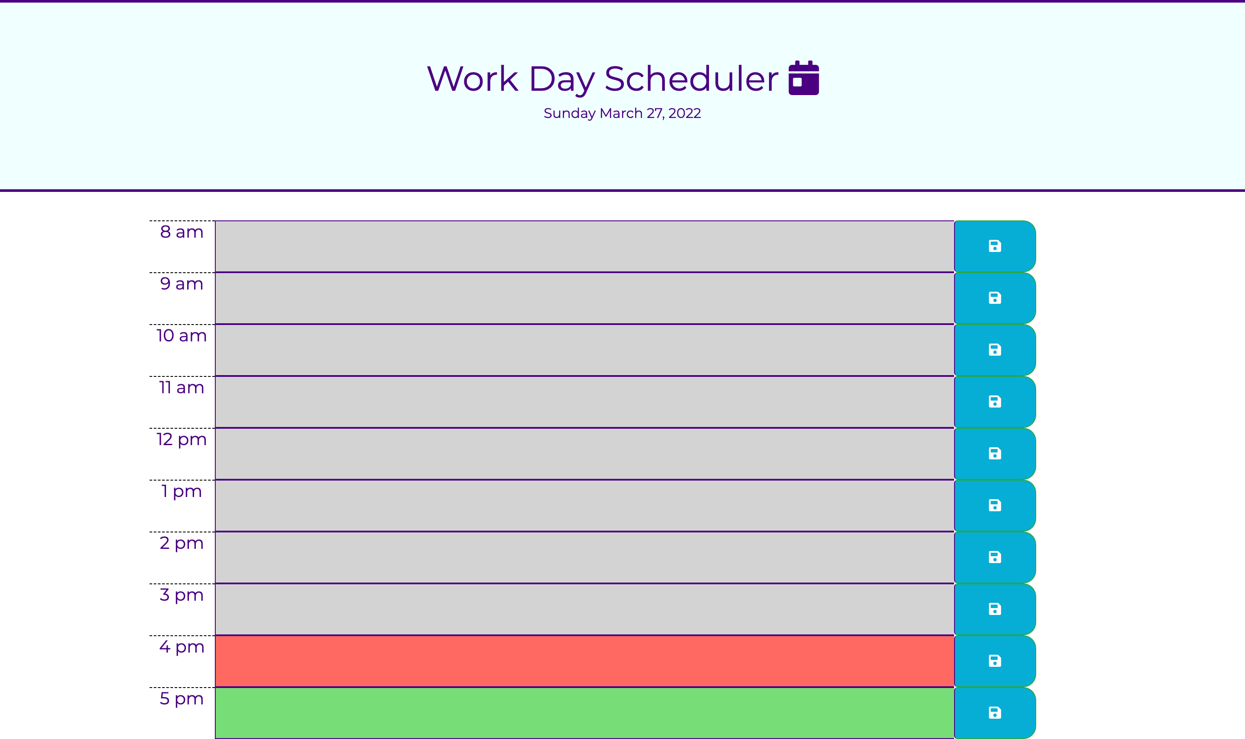Click the 3 pm time label
This screenshot has width=1245, height=739.
point(181,595)
